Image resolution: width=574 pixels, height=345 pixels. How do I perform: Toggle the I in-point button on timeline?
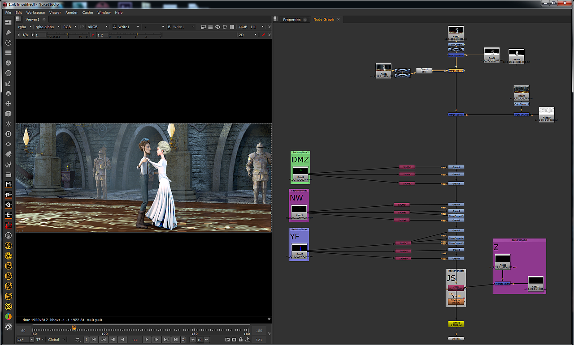click(86, 340)
